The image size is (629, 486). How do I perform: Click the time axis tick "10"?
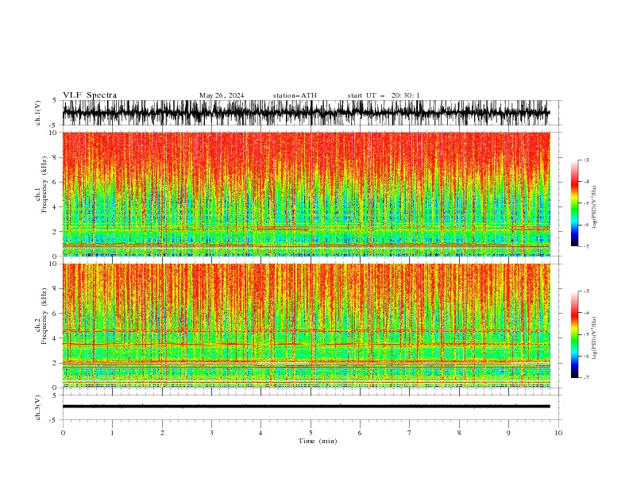[x=558, y=433]
